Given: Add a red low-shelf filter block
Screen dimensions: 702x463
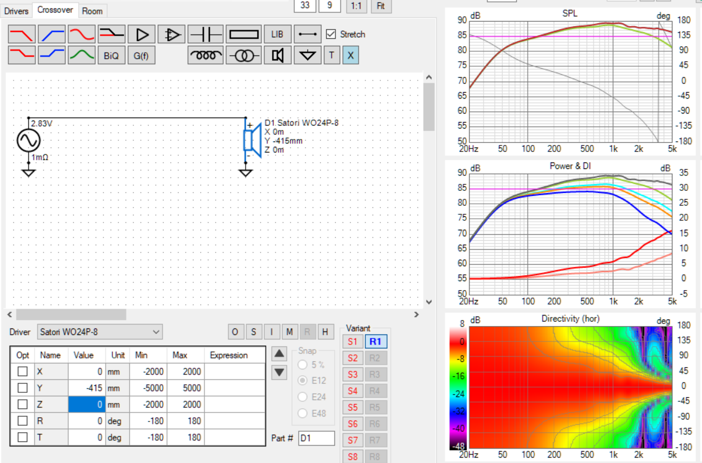Looking at the screenshot, I should coord(21,55).
